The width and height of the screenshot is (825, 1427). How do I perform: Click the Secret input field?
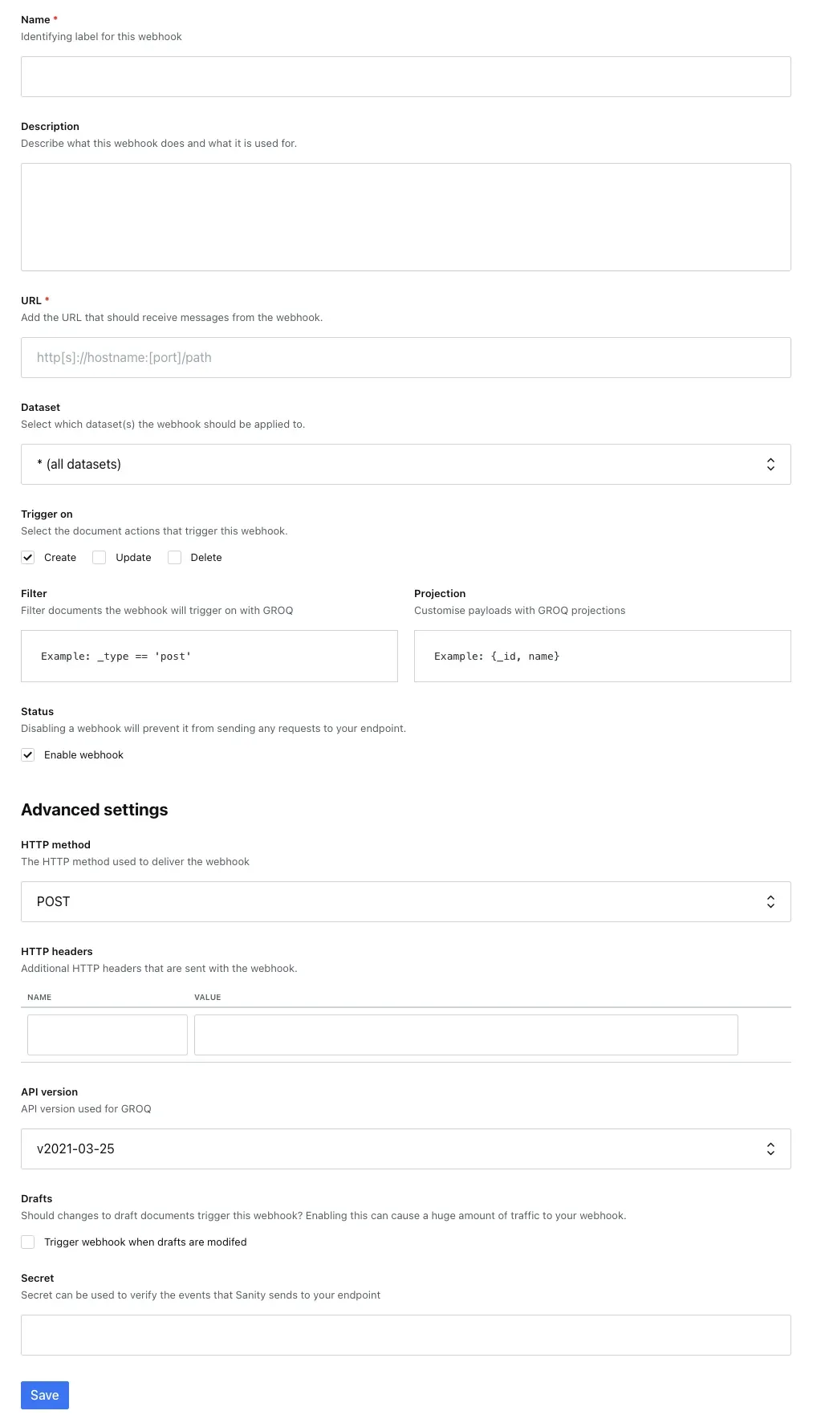(x=405, y=1334)
